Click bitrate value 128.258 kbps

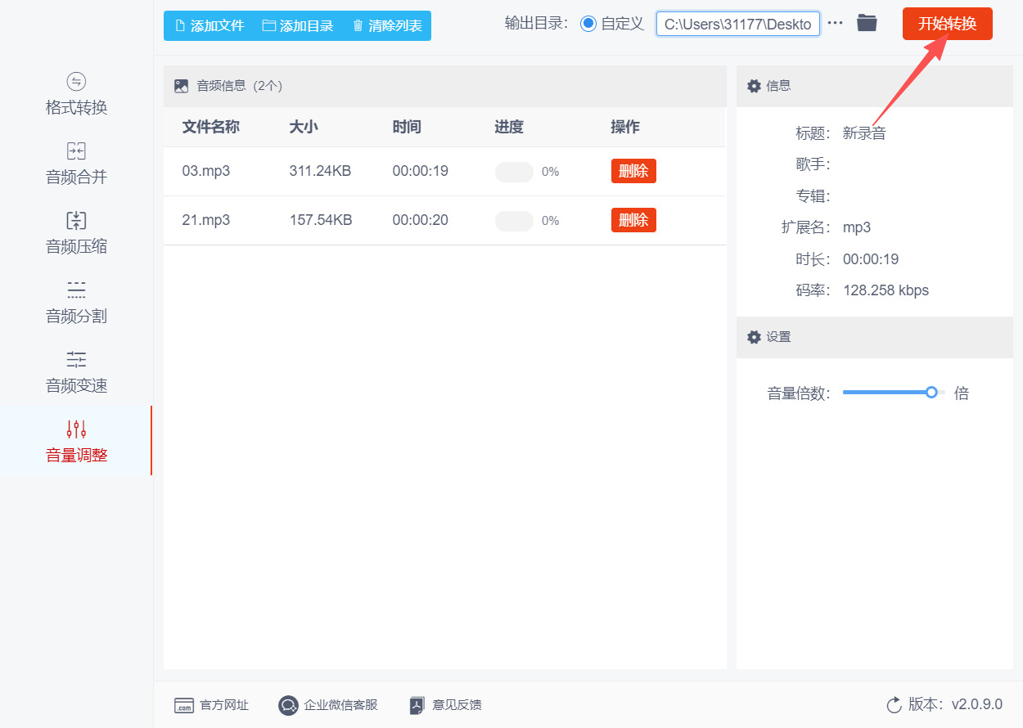coord(886,290)
